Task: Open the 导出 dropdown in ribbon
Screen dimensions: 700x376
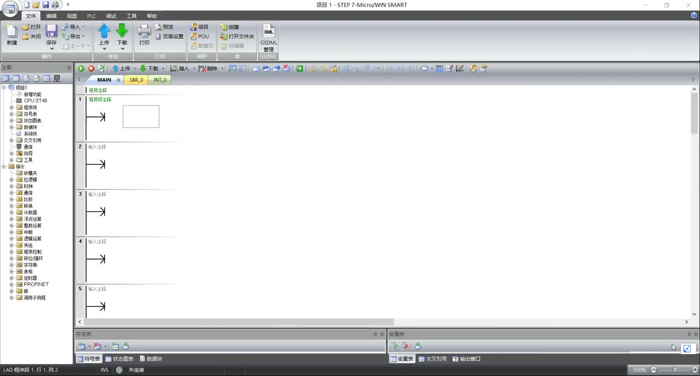Action: 83,37
